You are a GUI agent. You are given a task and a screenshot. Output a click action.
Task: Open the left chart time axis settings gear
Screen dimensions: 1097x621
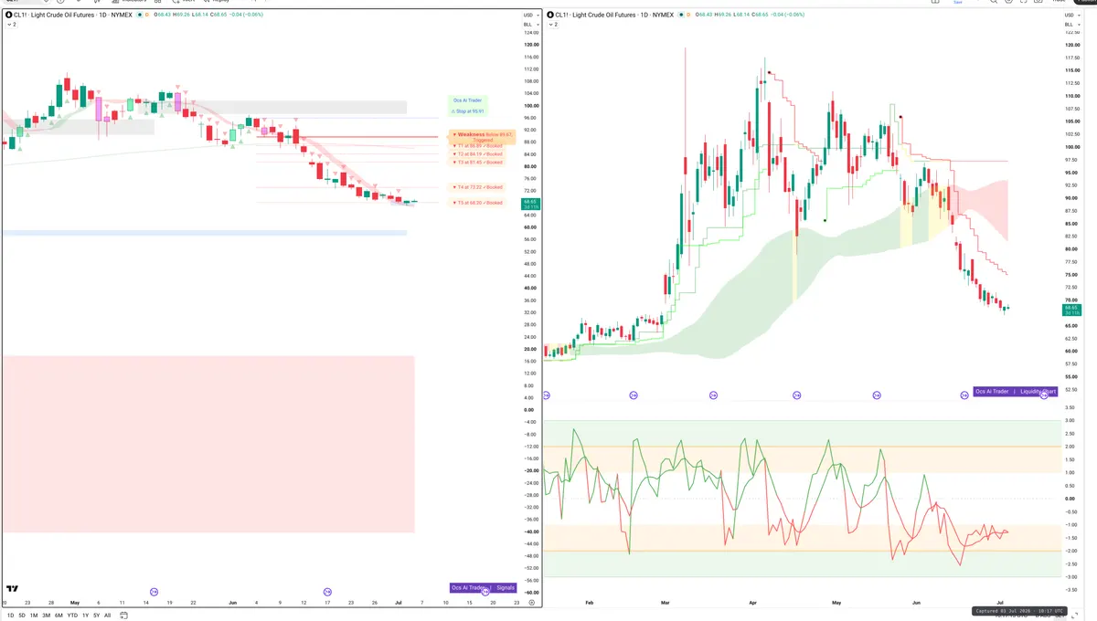click(x=531, y=603)
